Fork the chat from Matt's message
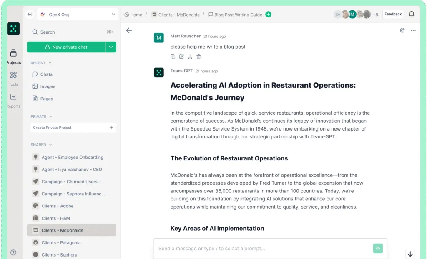This screenshot has height=259, width=427. tap(190, 57)
